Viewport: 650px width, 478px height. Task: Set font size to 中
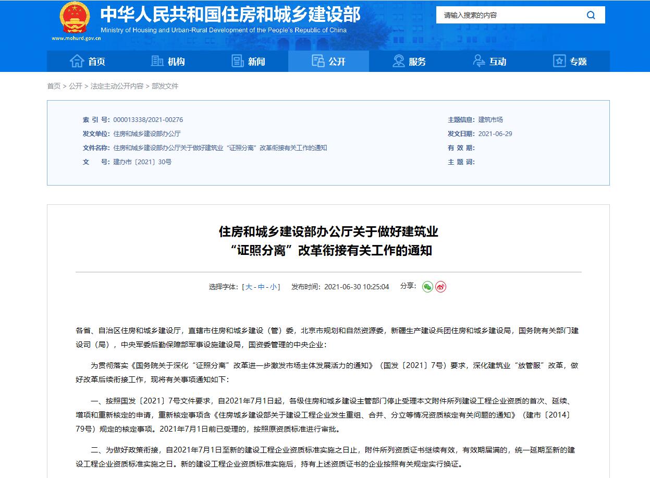pos(261,287)
